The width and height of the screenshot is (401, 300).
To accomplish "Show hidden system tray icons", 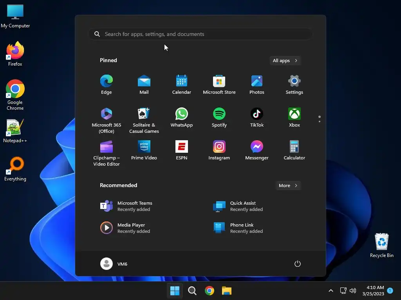I will (x=331, y=291).
